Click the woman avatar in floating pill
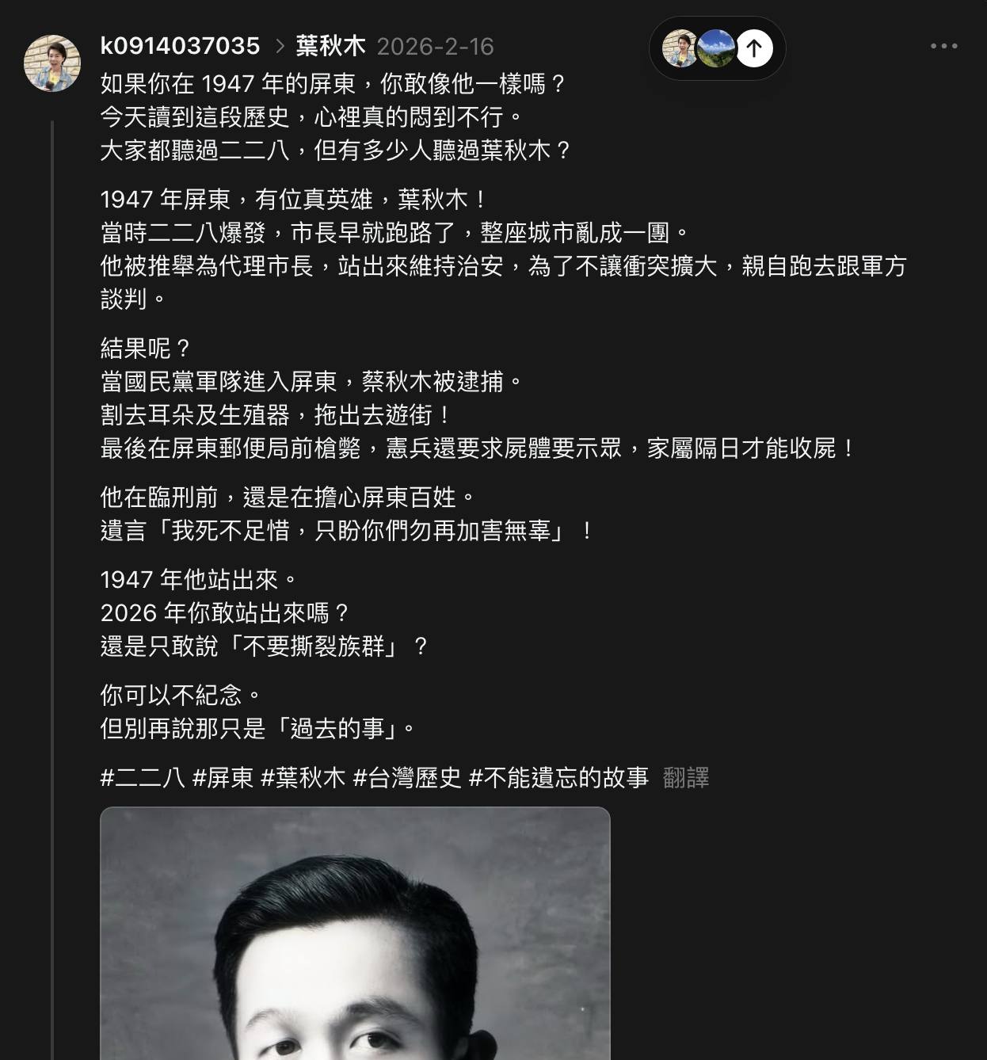 [x=680, y=48]
